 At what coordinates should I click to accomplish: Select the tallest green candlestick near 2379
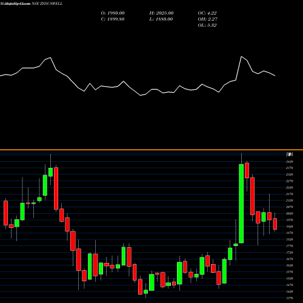click(x=241, y=204)
